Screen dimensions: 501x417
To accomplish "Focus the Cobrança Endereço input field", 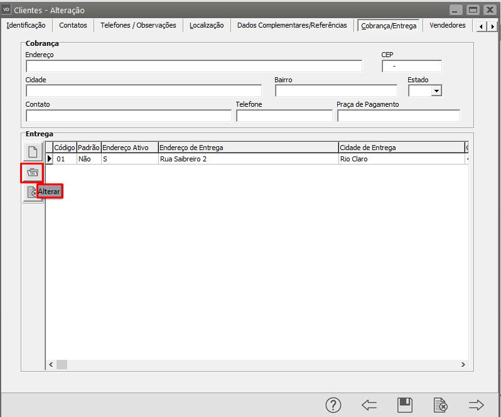I will pyautogui.click(x=193, y=67).
